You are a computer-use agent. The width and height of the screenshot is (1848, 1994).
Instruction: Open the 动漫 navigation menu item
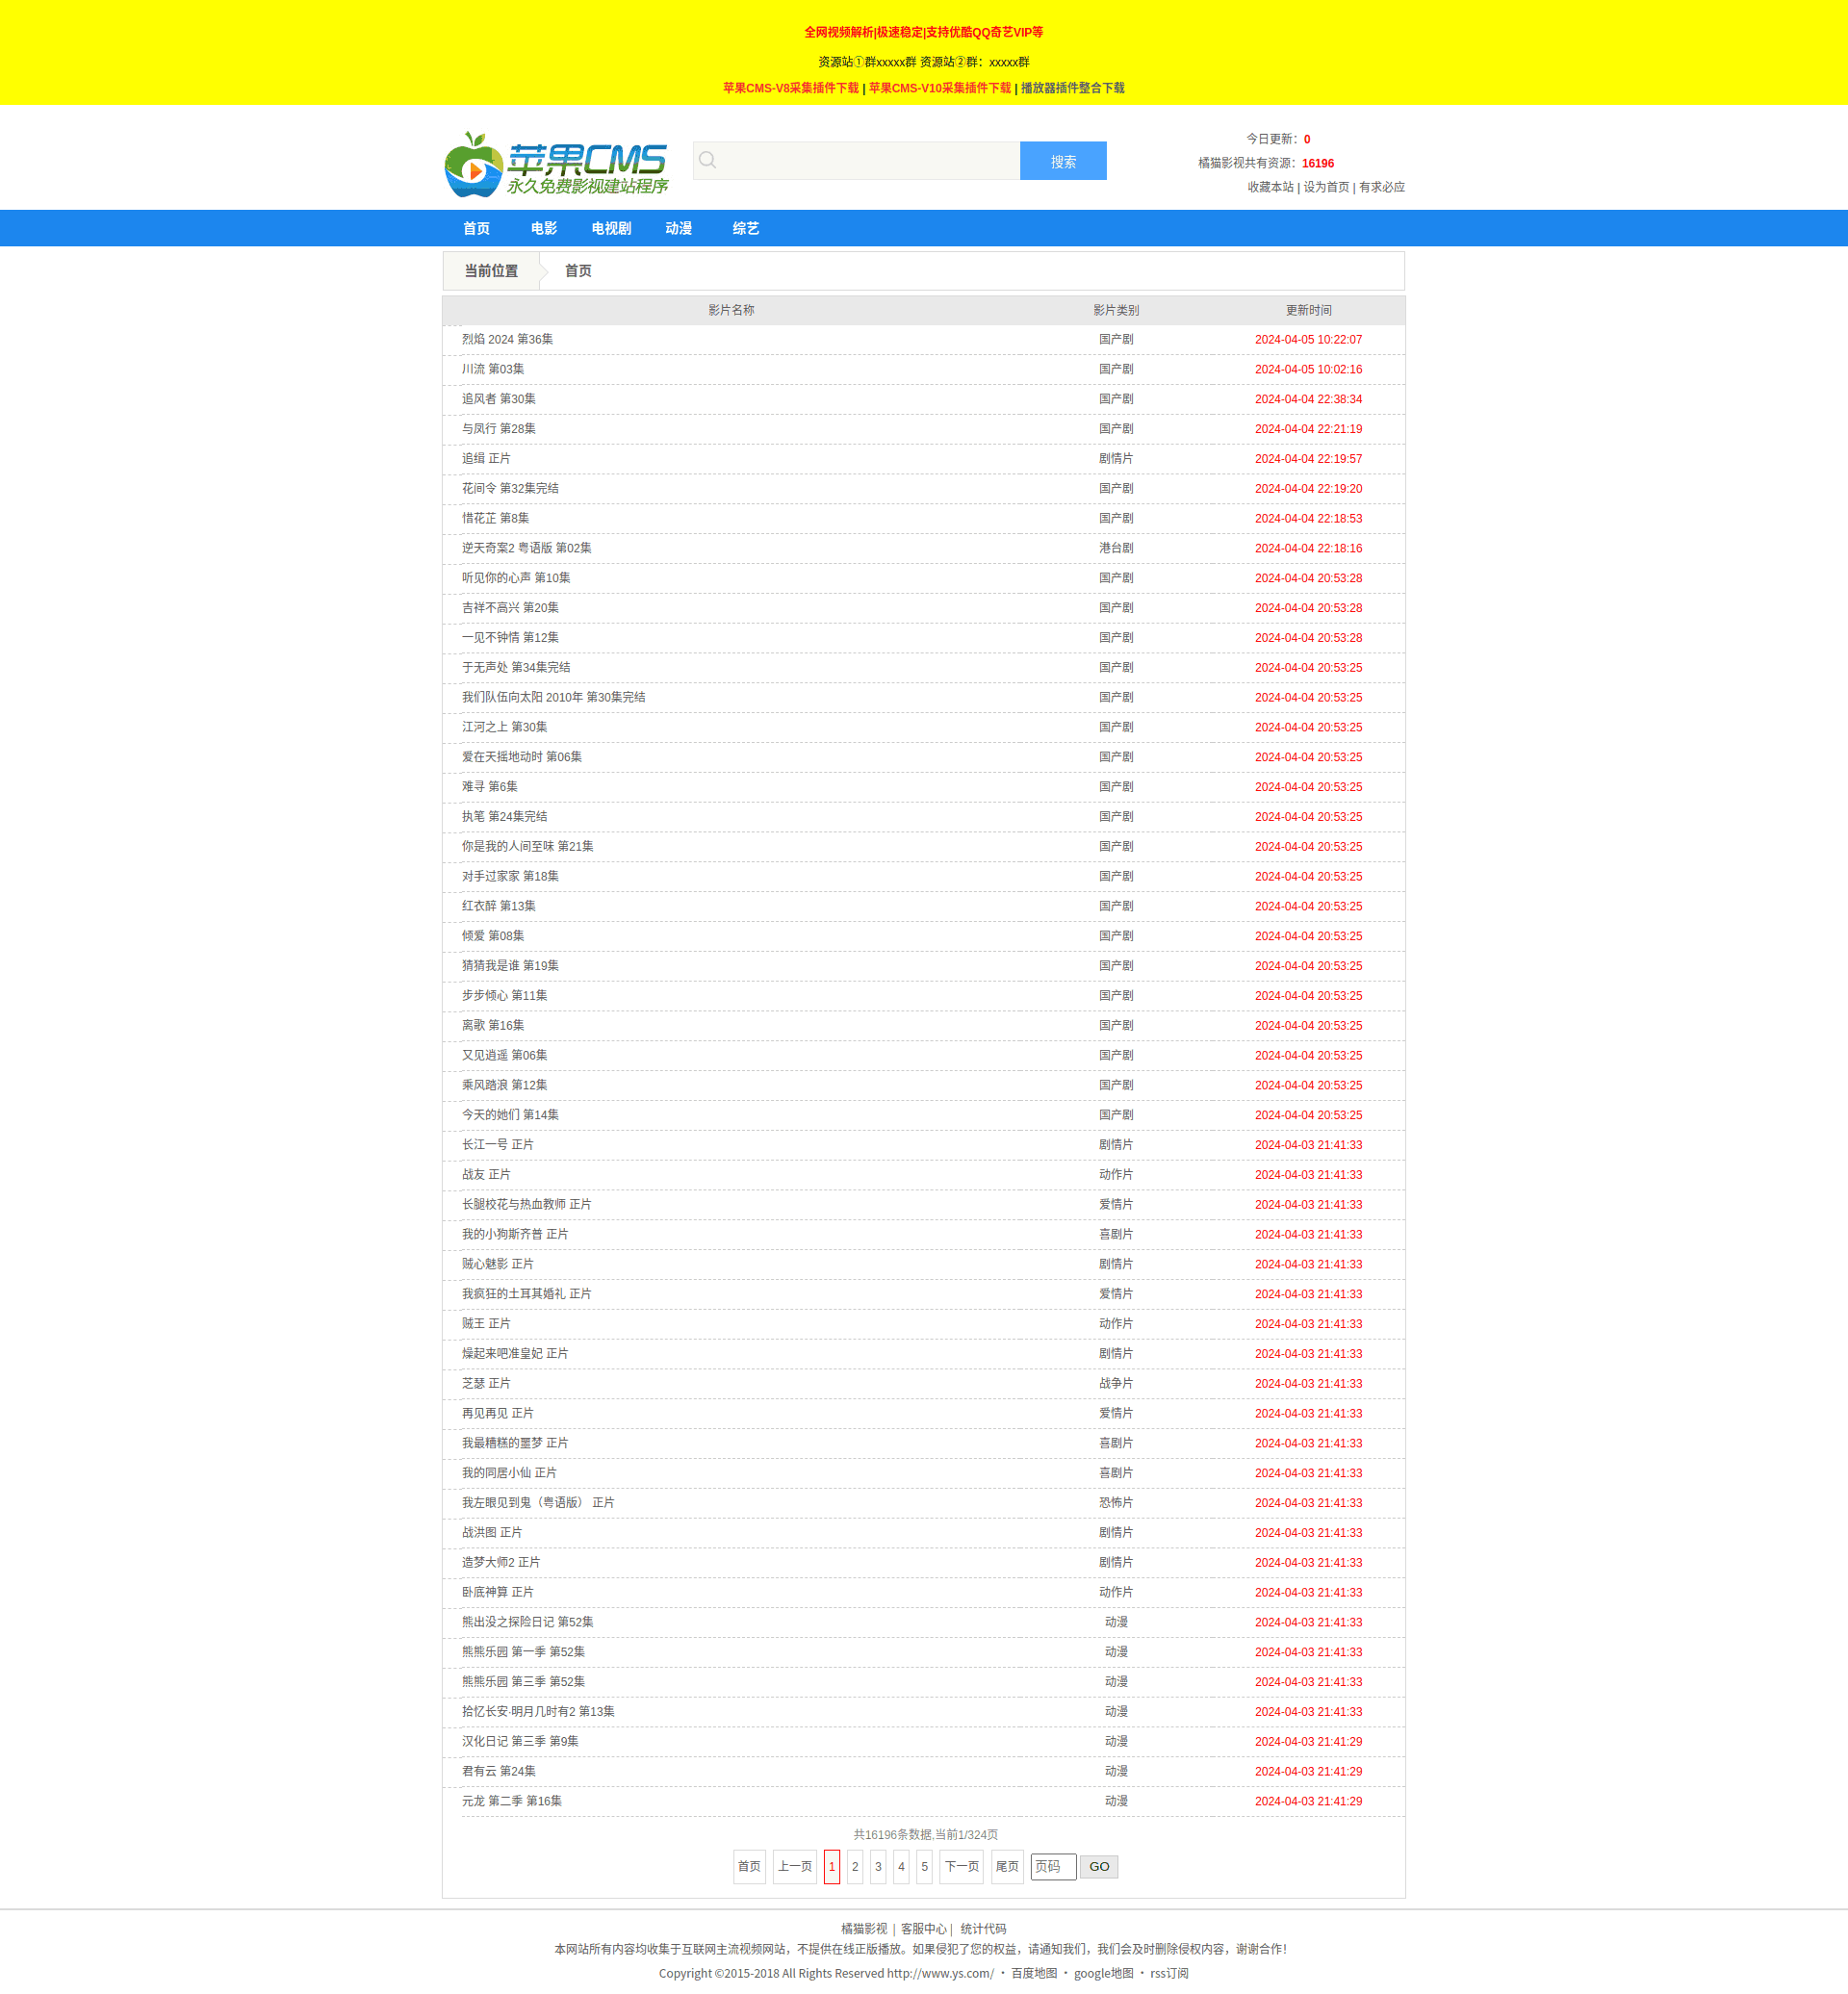coord(678,229)
